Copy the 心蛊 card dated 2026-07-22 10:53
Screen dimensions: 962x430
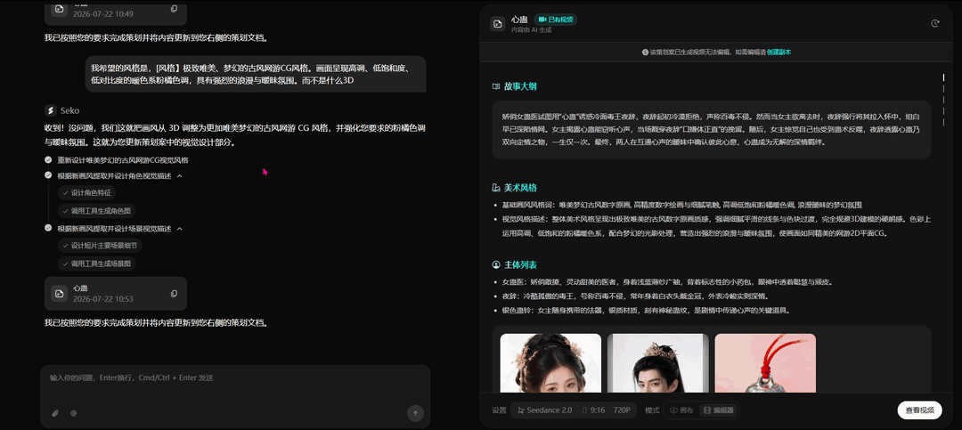pos(175,293)
